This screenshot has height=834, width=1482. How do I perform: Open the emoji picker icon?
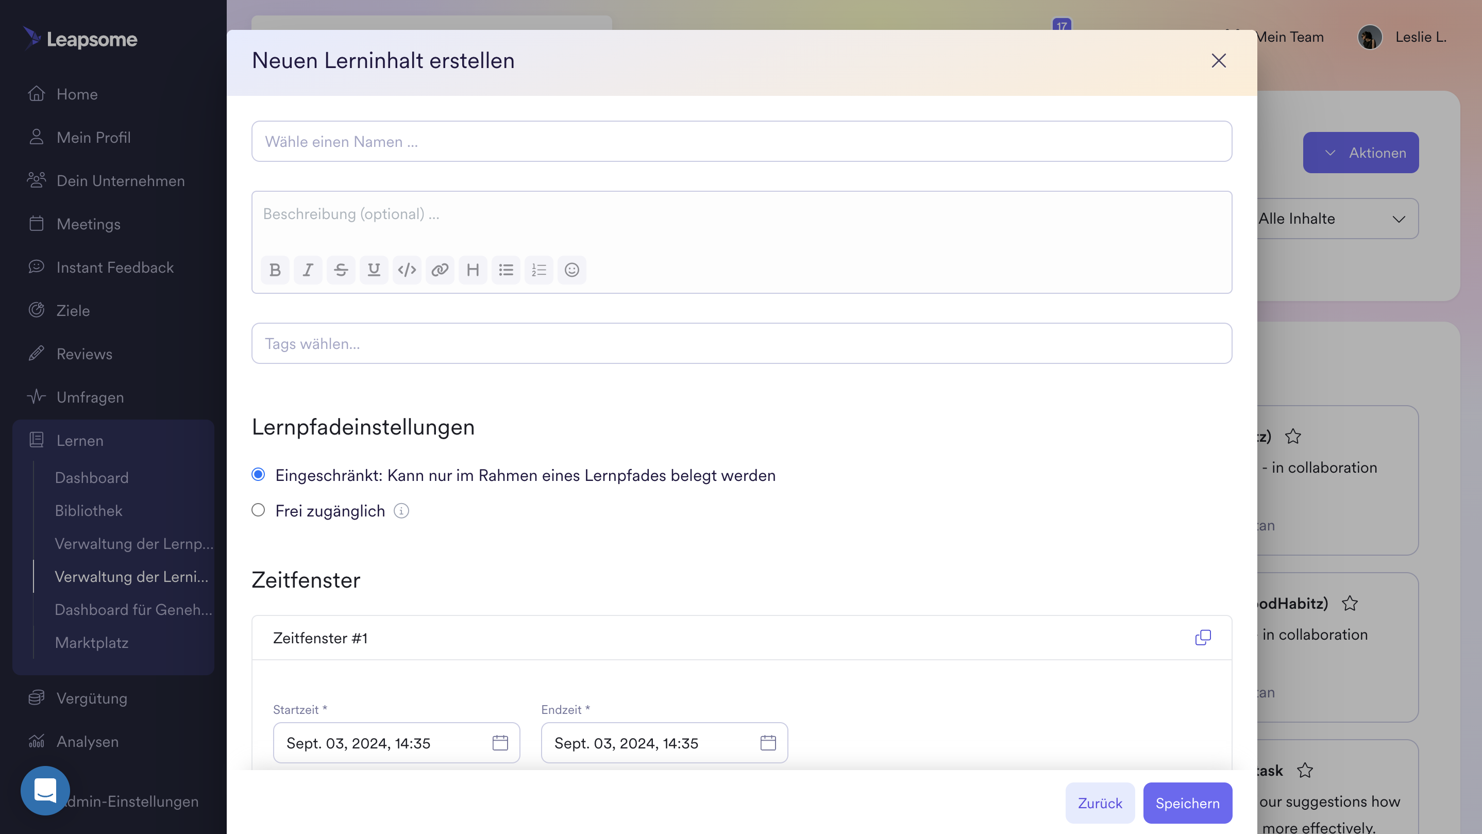click(x=571, y=270)
